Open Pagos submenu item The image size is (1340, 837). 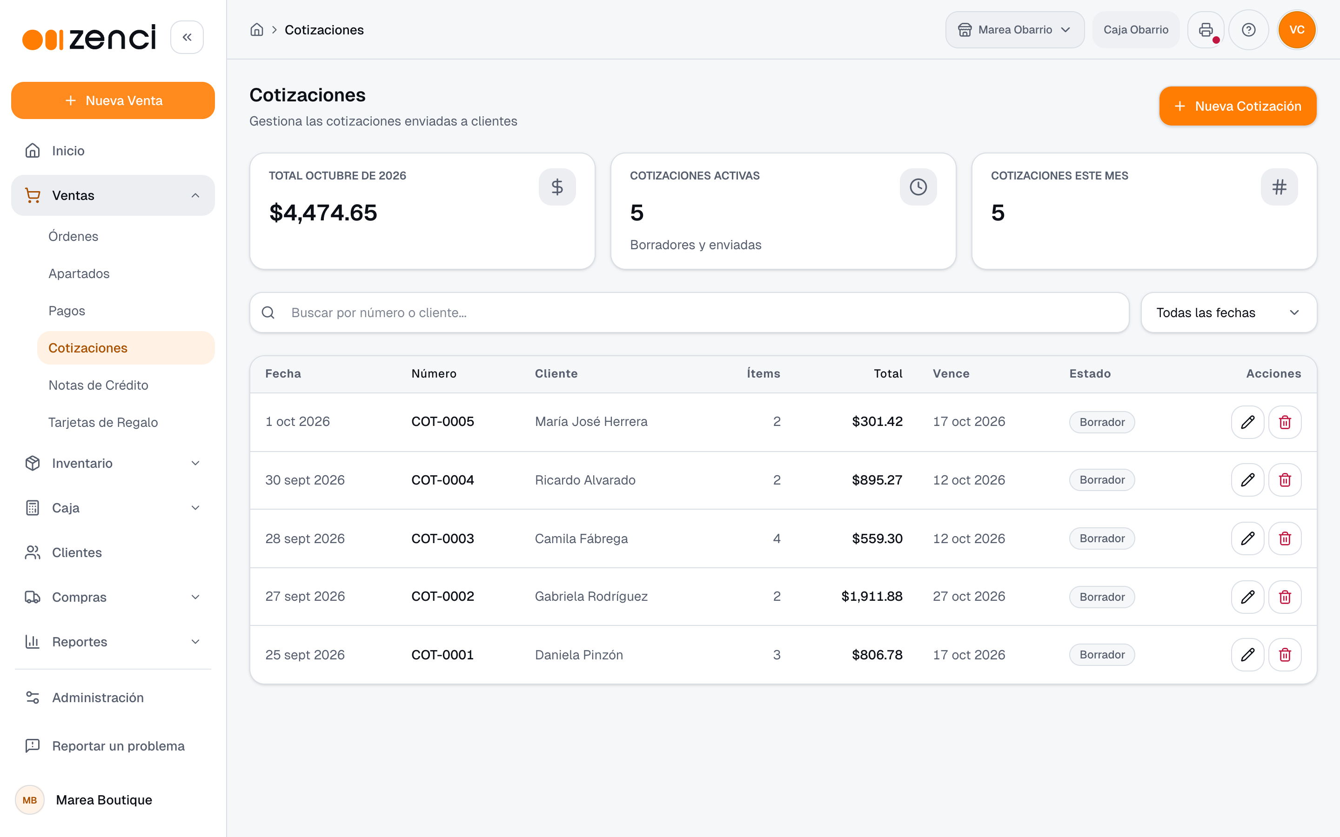coord(126,311)
